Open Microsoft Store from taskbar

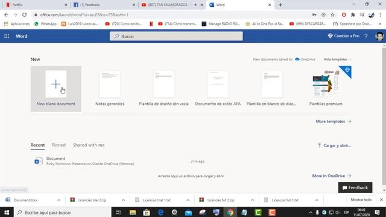coord(147,212)
